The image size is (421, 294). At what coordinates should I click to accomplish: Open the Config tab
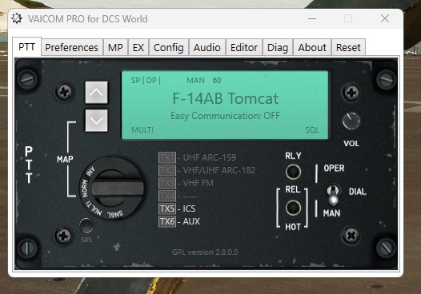point(169,47)
